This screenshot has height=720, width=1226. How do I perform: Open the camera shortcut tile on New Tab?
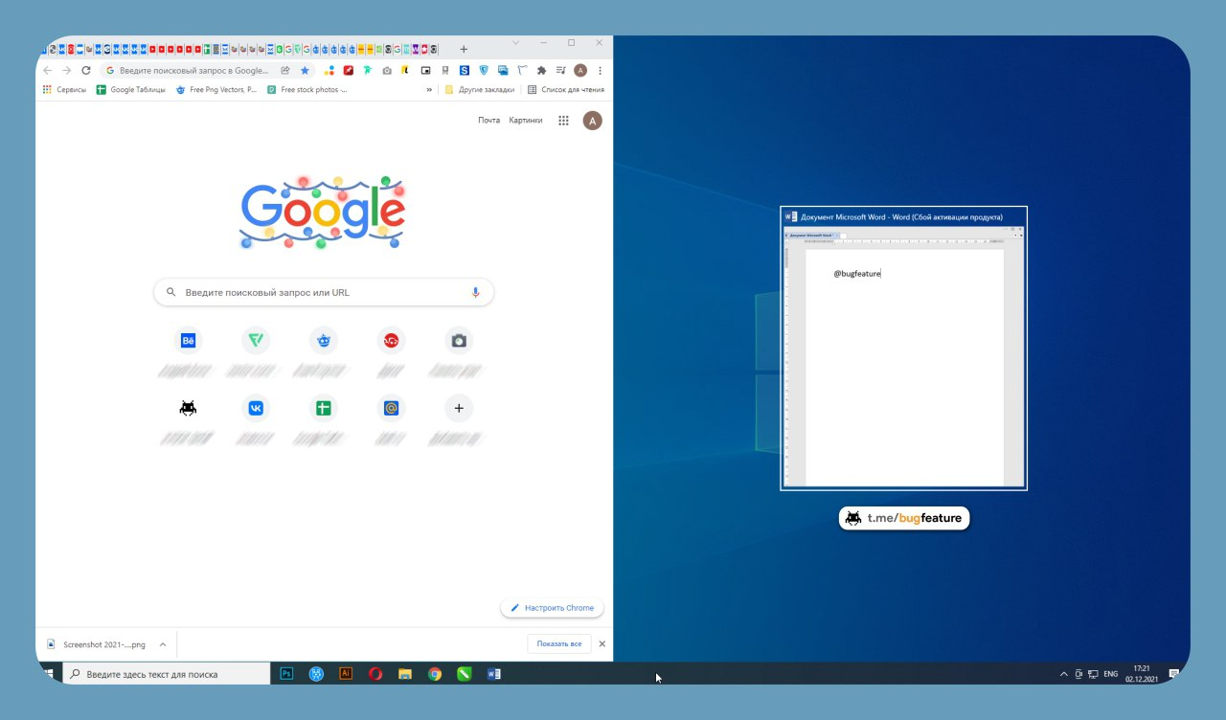pos(459,340)
